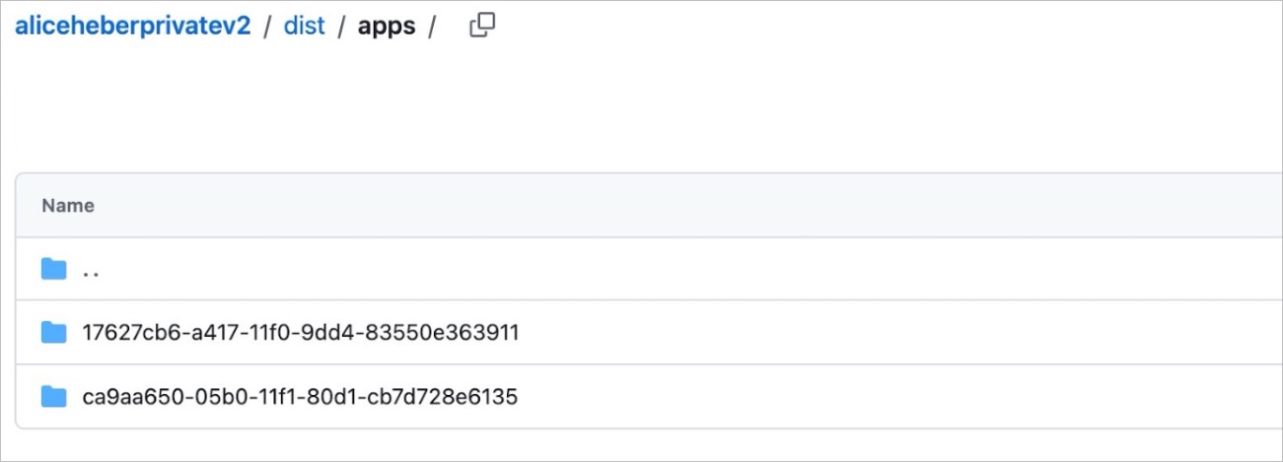The height and width of the screenshot is (462, 1283).
Task: Open folder name ca9aa650-05b0-11f1-80d1-cb7d728e6135
Action: point(300,397)
